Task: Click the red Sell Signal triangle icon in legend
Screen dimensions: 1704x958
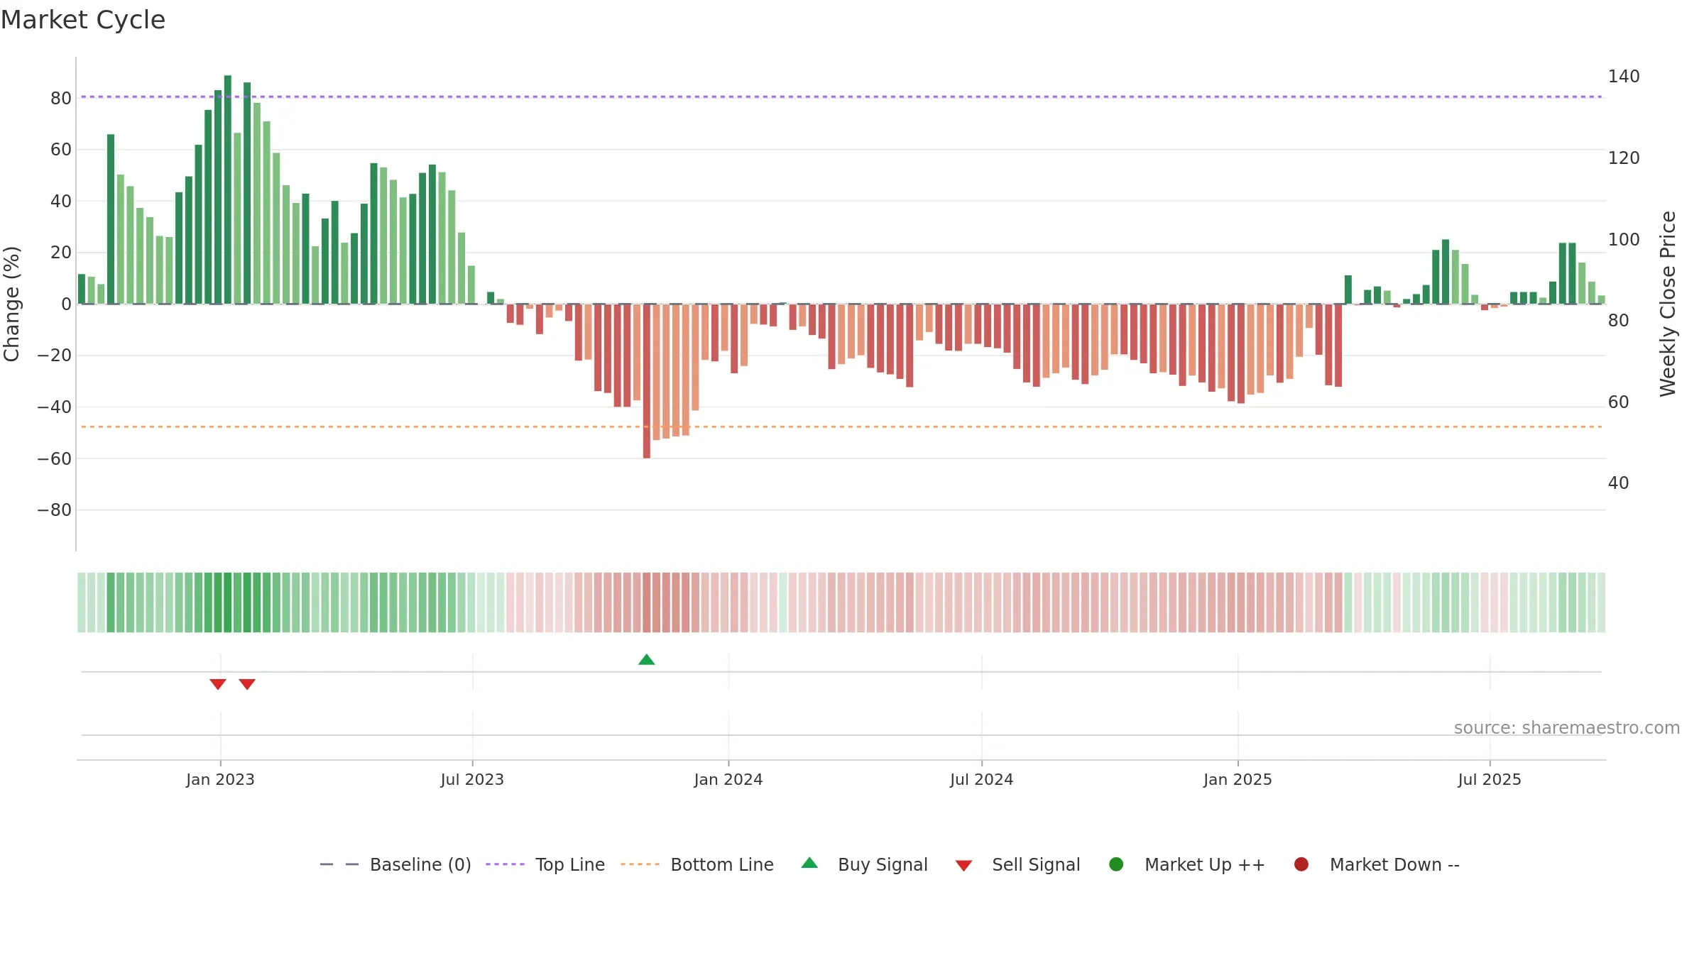Action: 963,866
